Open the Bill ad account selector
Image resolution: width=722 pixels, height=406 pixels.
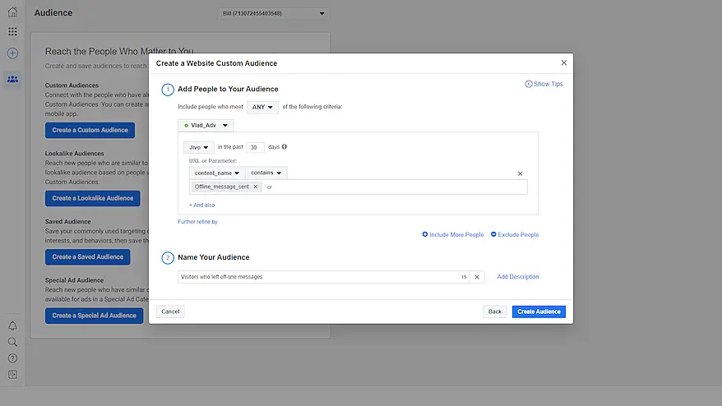(274, 13)
